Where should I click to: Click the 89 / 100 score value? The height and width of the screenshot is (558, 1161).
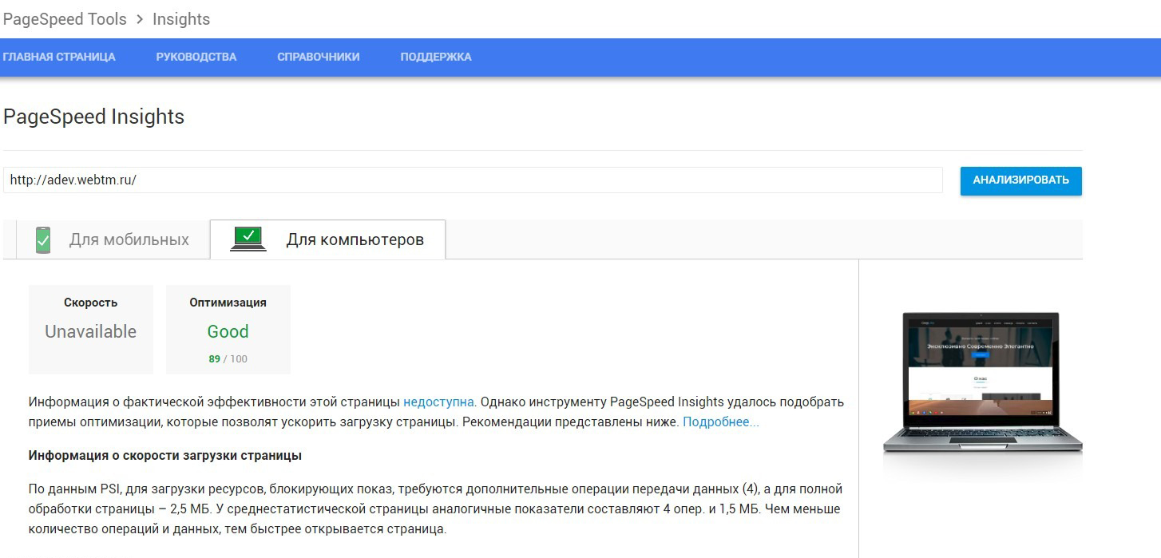point(228,359)
